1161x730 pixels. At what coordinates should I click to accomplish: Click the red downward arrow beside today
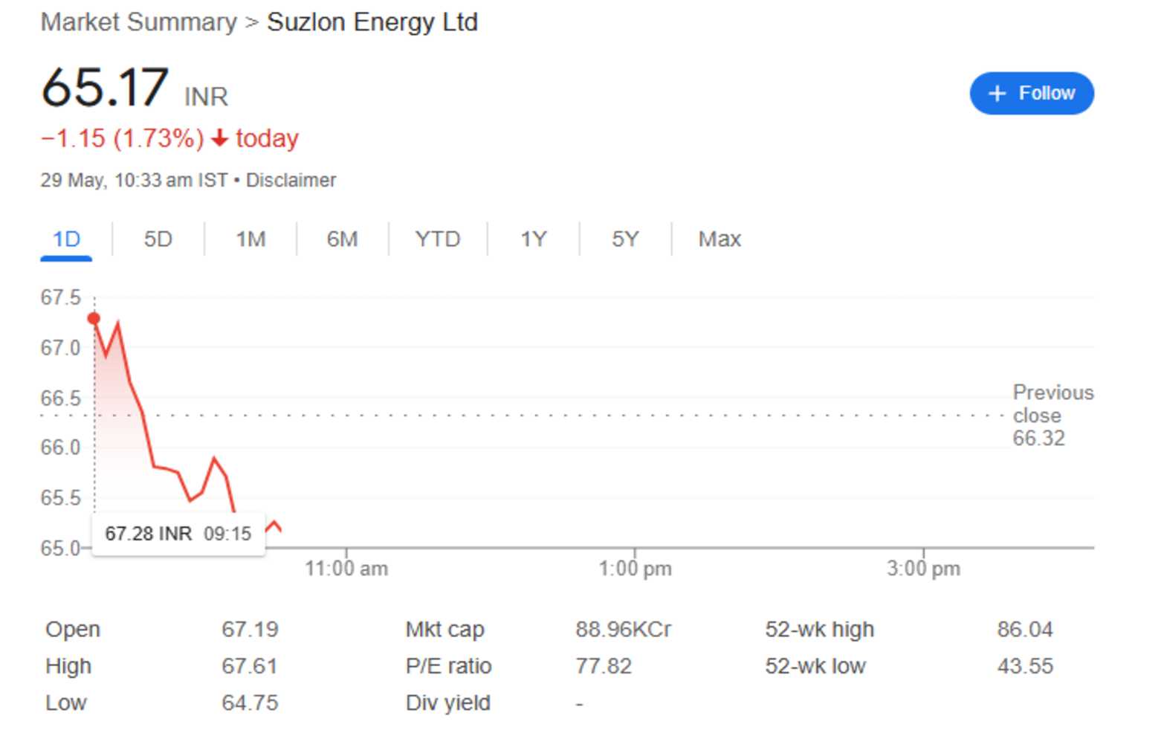click(219, 138)
